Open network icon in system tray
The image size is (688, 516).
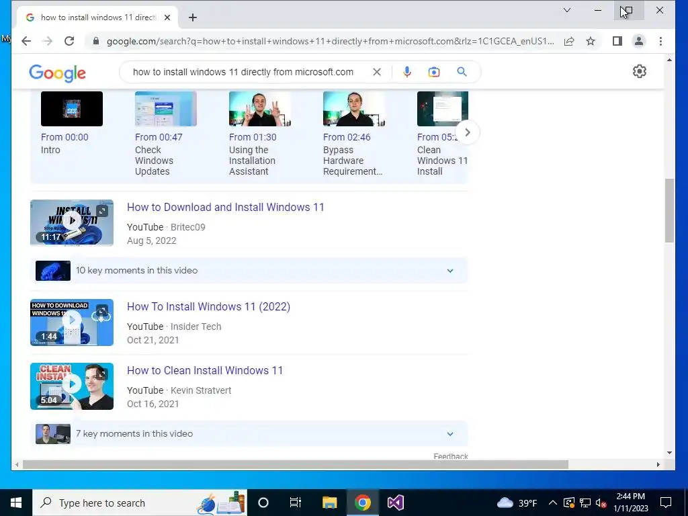pos(585,503)
